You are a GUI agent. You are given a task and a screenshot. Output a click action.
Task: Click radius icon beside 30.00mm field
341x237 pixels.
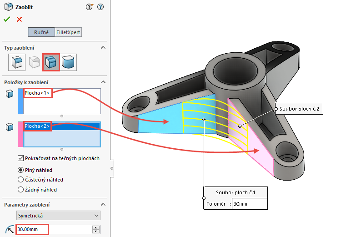(x=10, y=230)
